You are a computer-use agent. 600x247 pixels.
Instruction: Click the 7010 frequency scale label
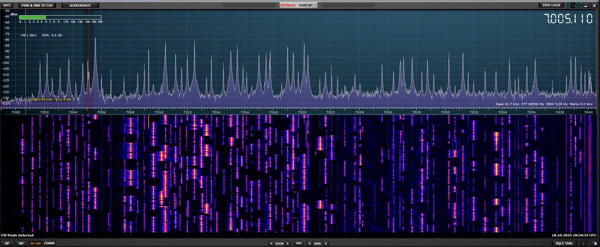coord(159,112)
